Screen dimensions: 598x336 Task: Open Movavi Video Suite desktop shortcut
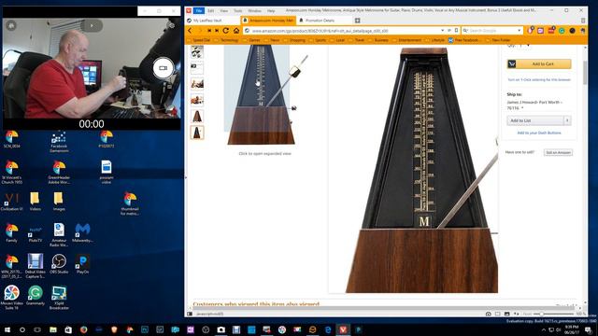pyautogui.click(x=11, y=298)
